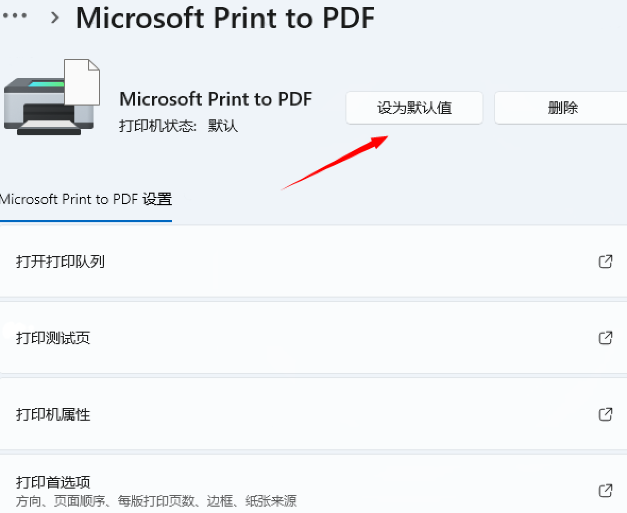Click the printer name beside the icon
The height and width of the screenshot is (513, 627).
pyautogui.click(x=216, y=99)
